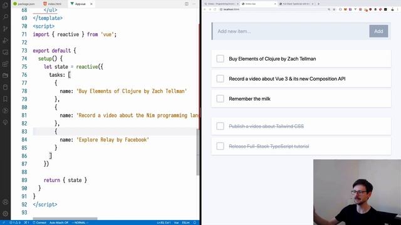The image size is (401, 225).
Task: Click the browser forward arrow
Action: pyautogui.click(x=210, y=9)
